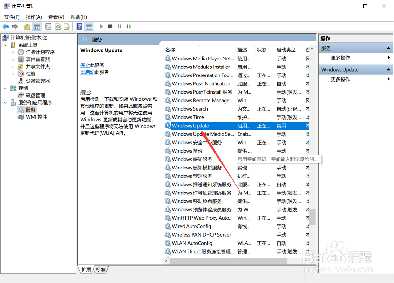Select the Windows Search service row
Screen dimensions: 394x283
point(236,109)
